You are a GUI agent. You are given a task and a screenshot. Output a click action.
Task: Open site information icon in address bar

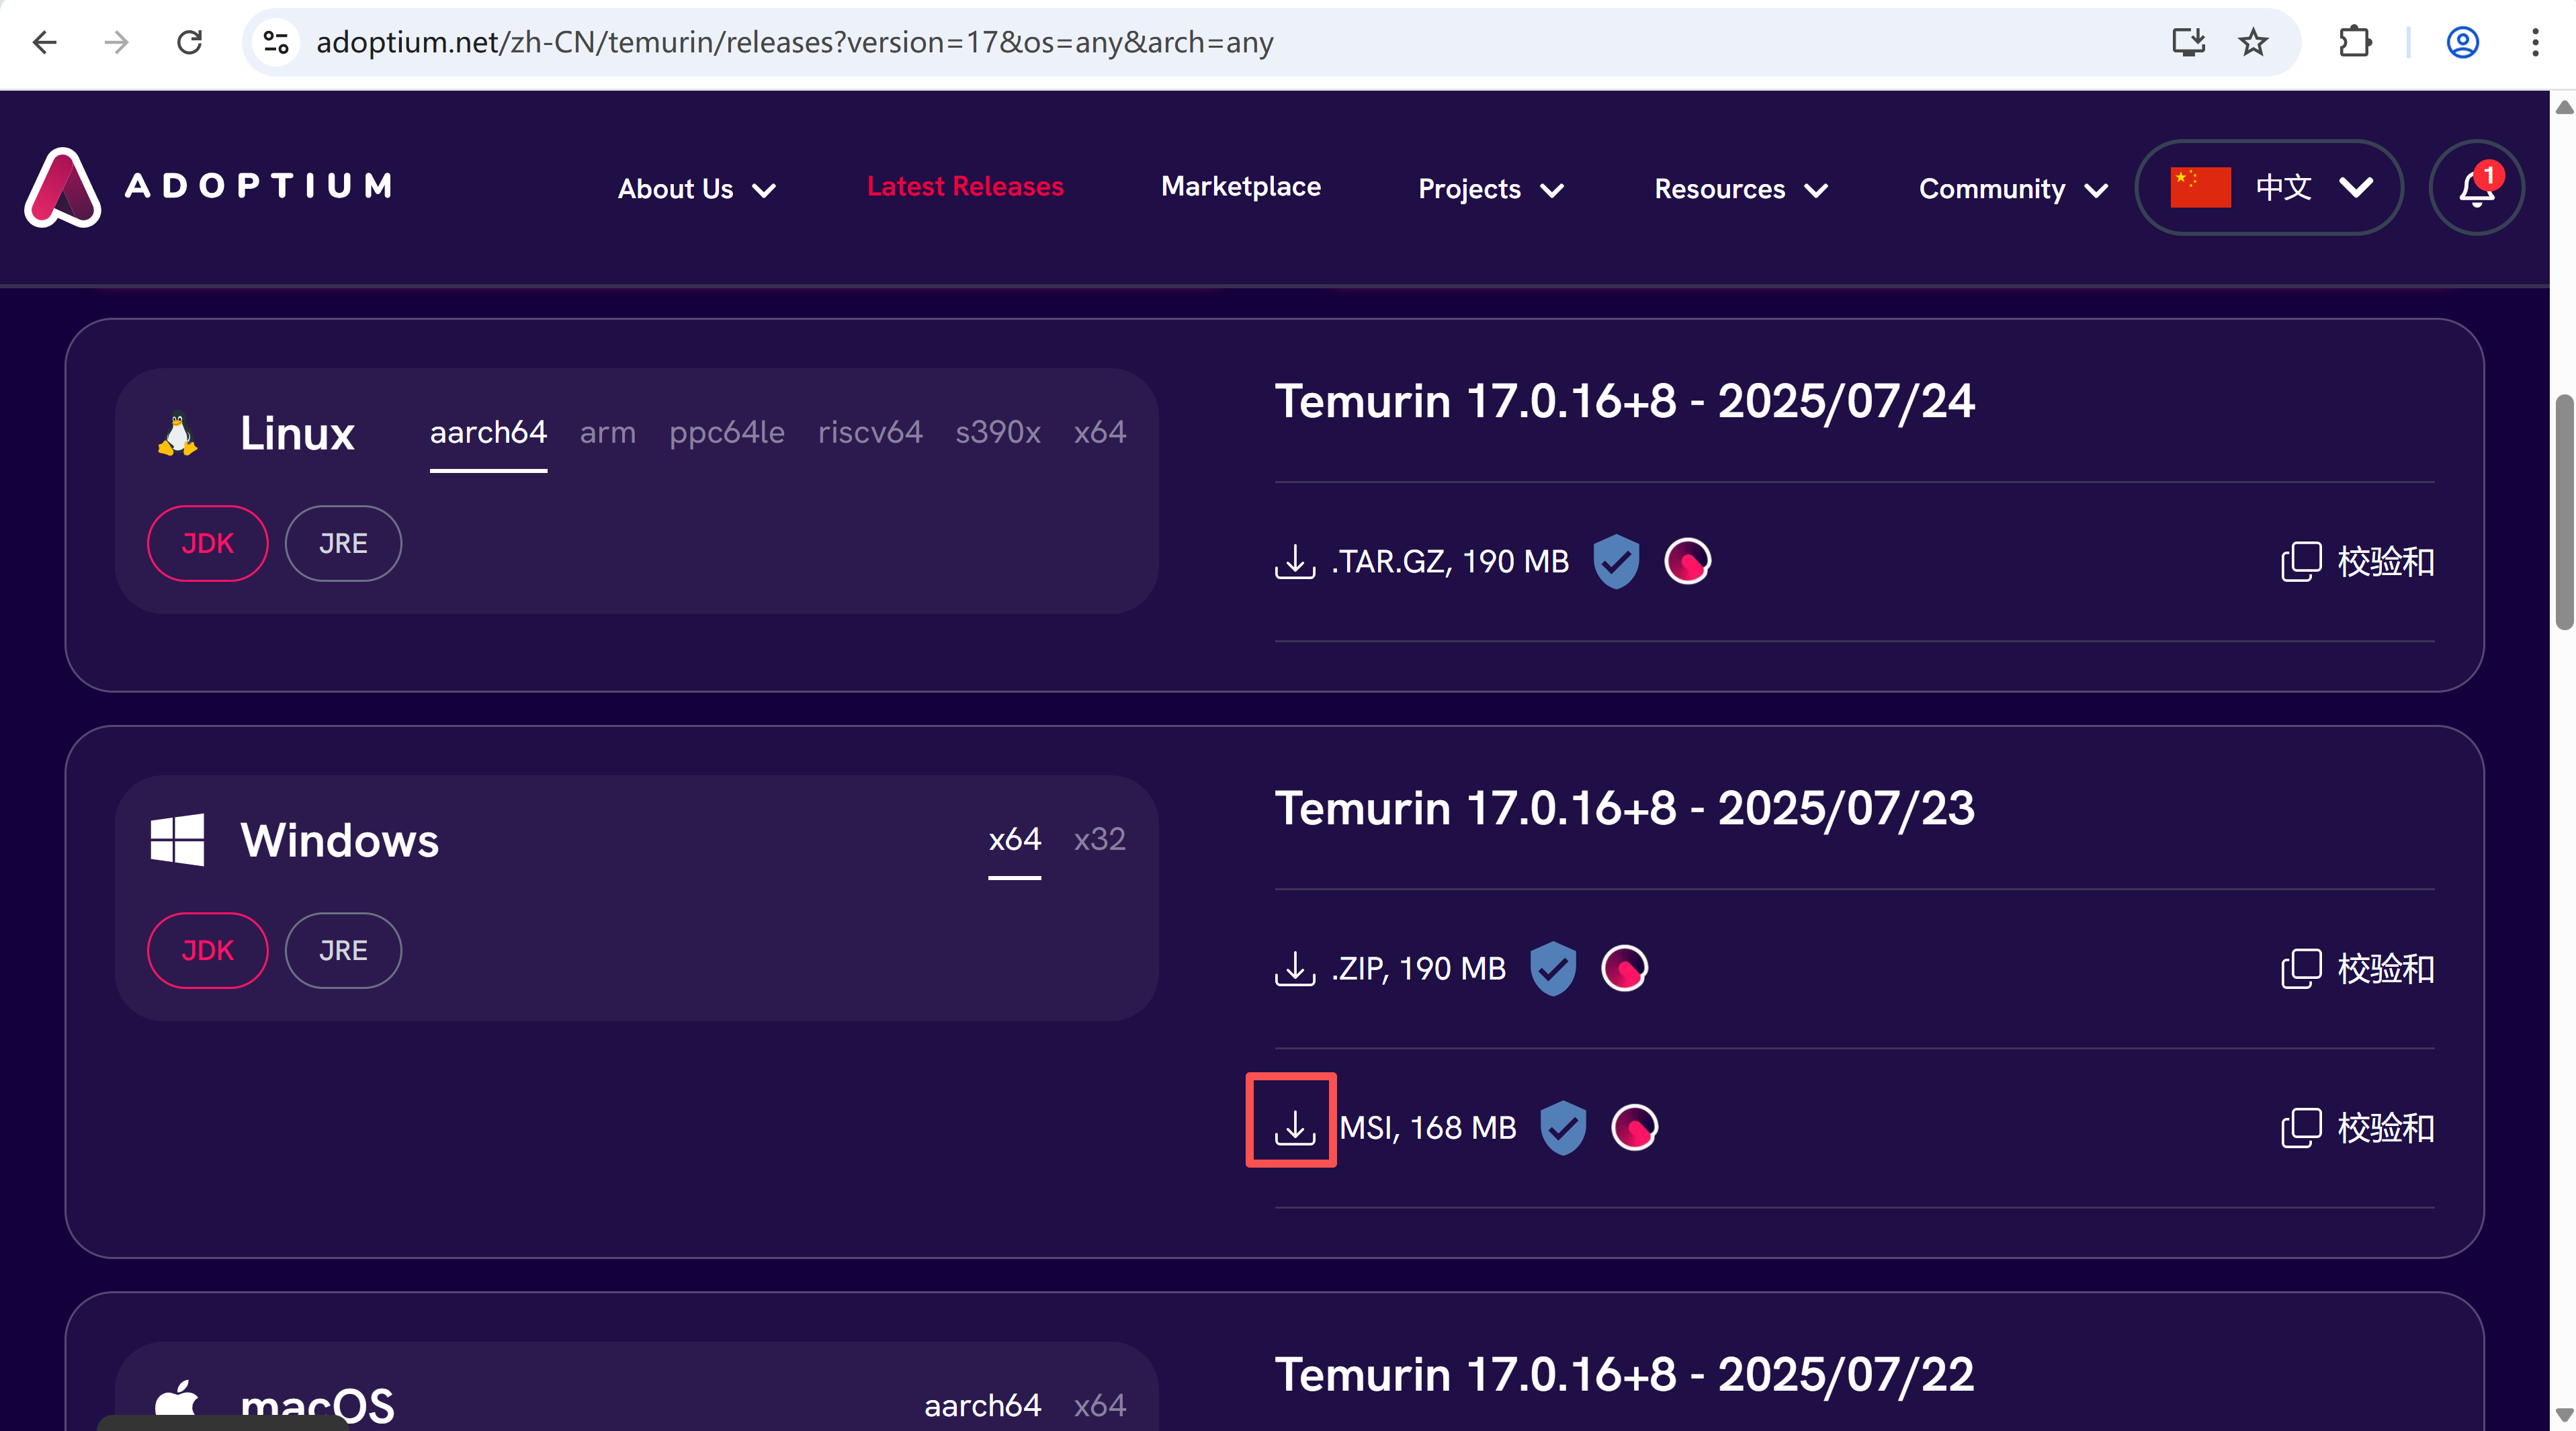click(x=276, y=42)
